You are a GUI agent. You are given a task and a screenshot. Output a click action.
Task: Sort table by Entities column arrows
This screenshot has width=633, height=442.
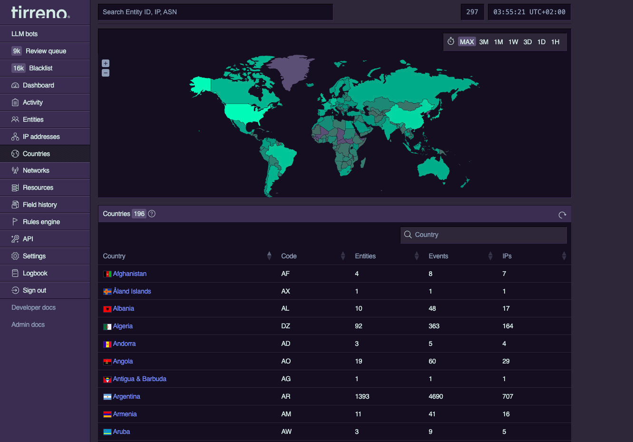tap(417, 256)
